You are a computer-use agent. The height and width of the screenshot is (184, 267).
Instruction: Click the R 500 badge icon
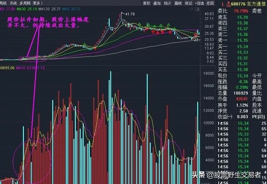tap(229, 4)
